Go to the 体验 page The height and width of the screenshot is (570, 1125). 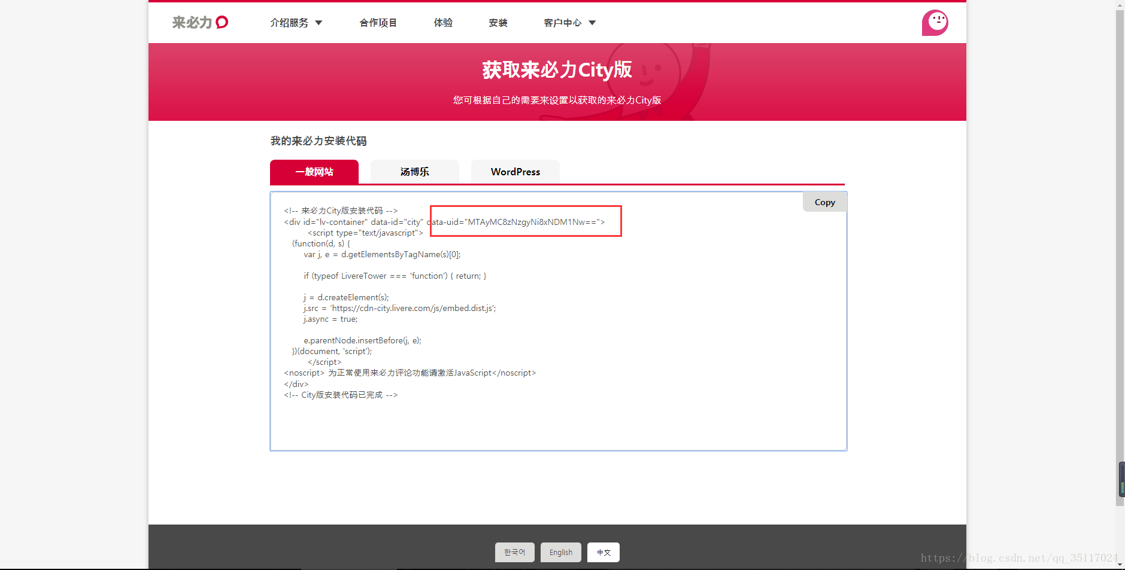point(443,23)
